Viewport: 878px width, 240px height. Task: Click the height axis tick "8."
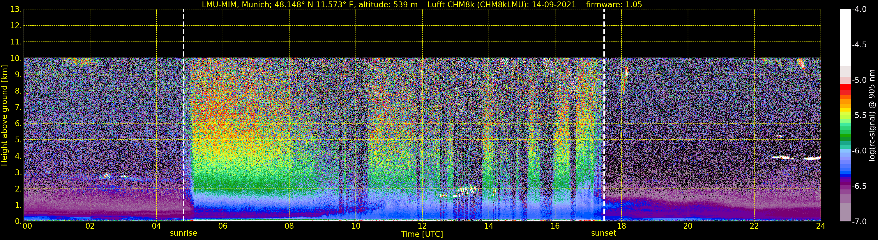click(x=18, y=91)
